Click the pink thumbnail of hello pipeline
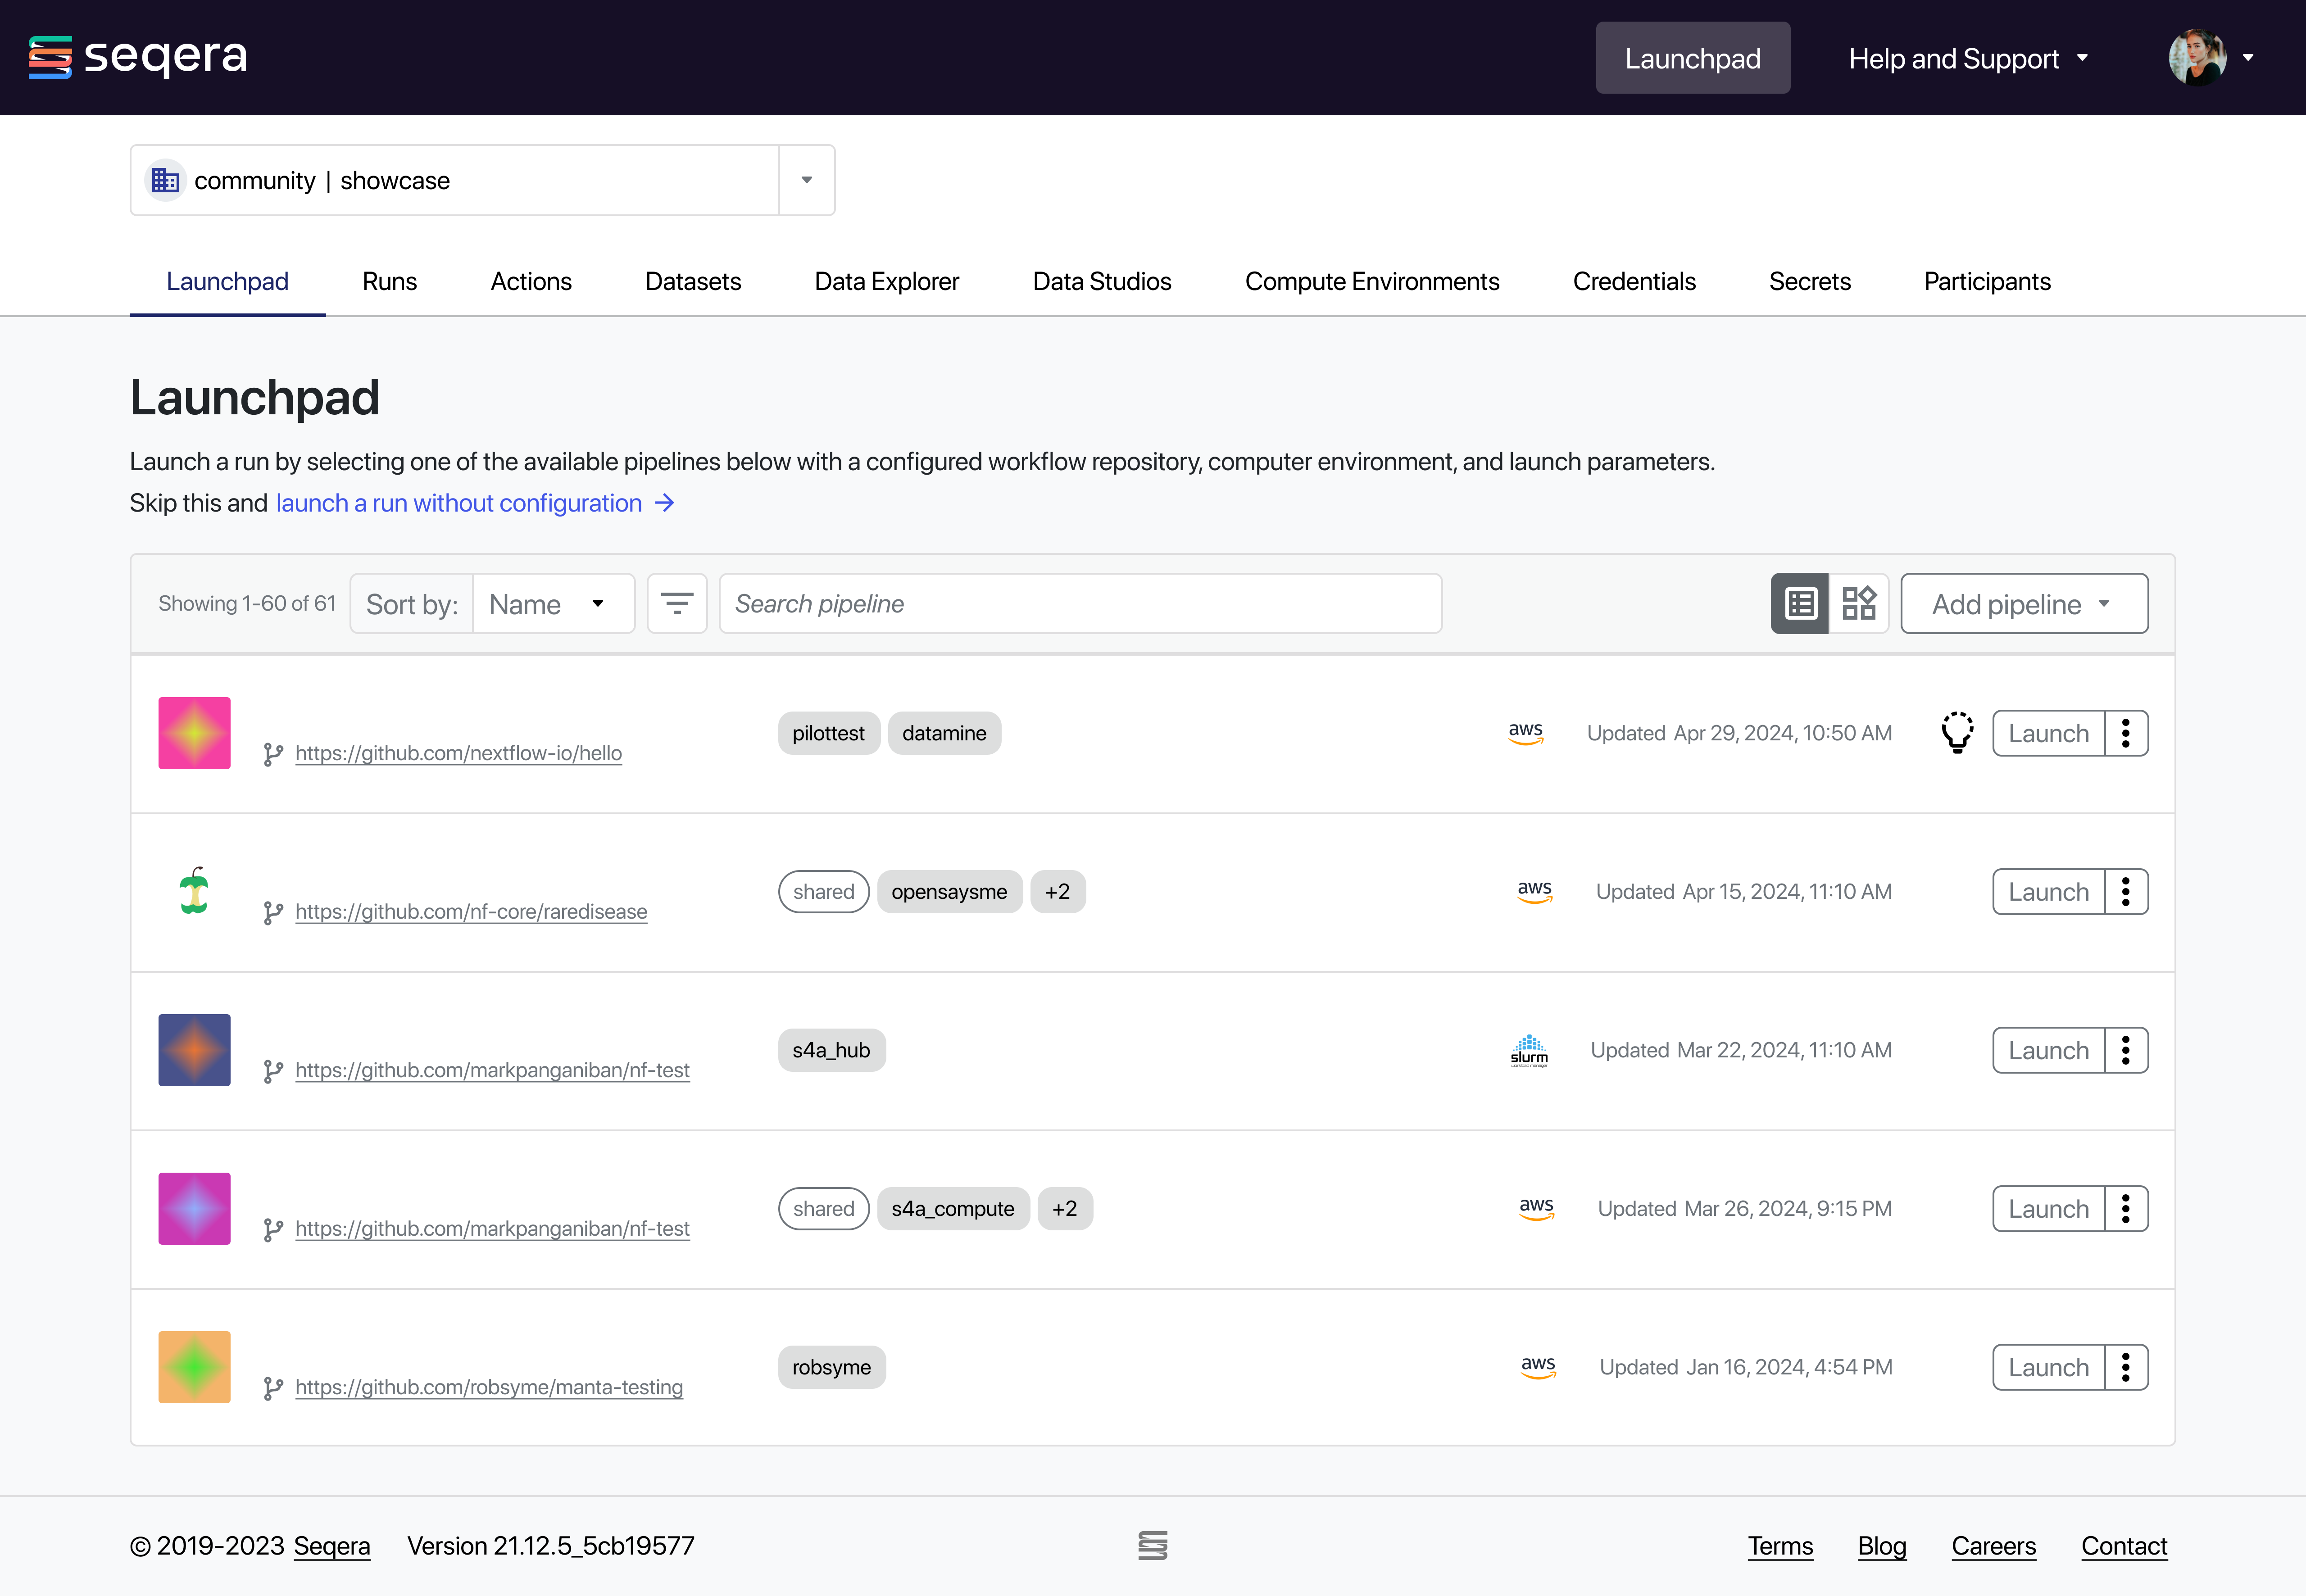 pos(194,733)
